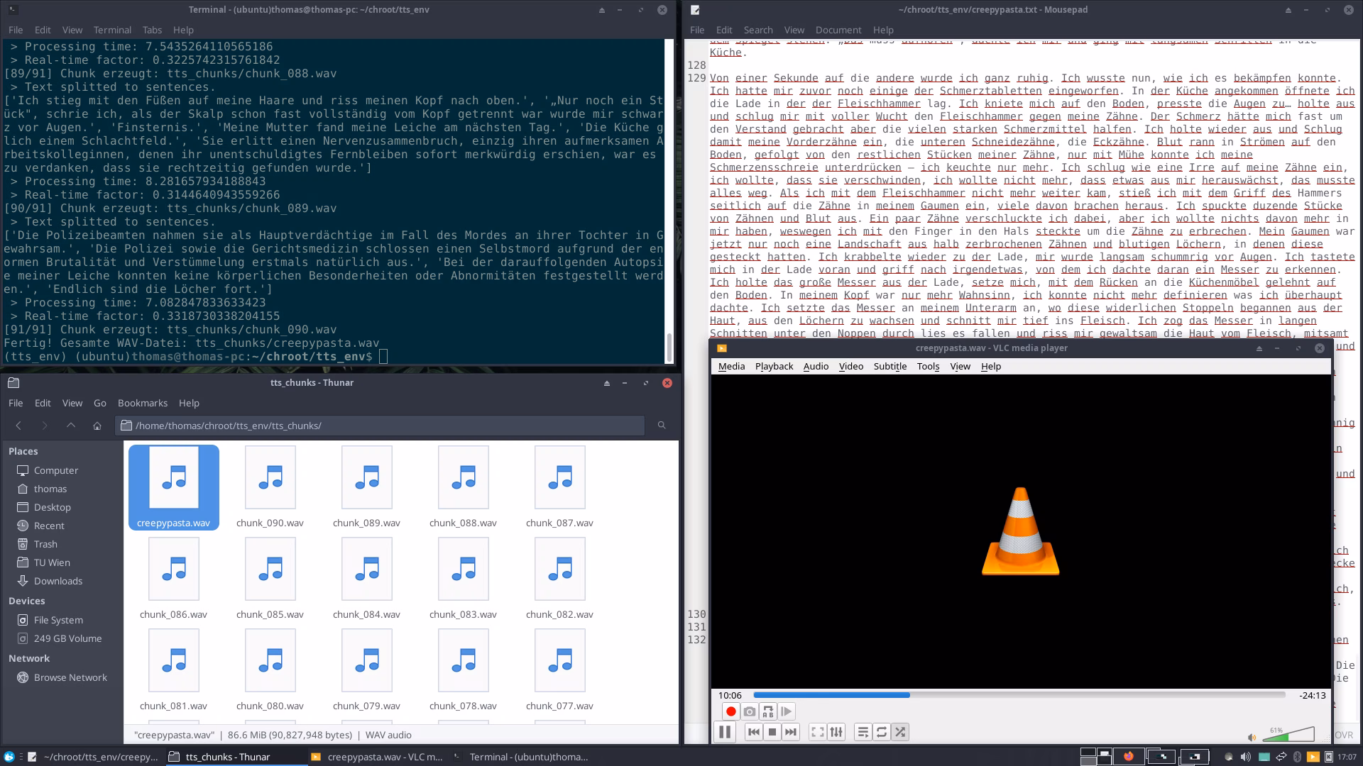The height and width of the screenshot is (766, 1363).
Task: Toggle the VLC playlist view
Action: pos(863,732)
